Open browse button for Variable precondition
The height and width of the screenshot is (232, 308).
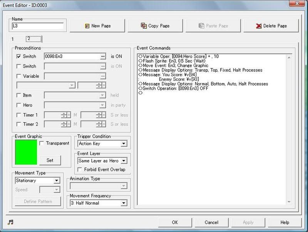coord(103,76)
